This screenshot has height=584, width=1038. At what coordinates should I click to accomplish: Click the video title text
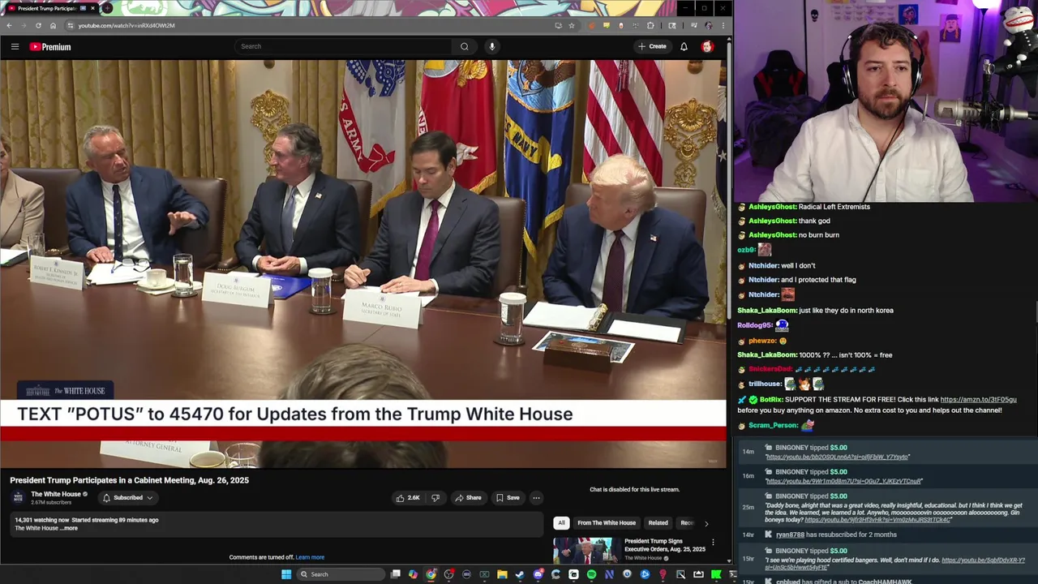pos(130,480)
